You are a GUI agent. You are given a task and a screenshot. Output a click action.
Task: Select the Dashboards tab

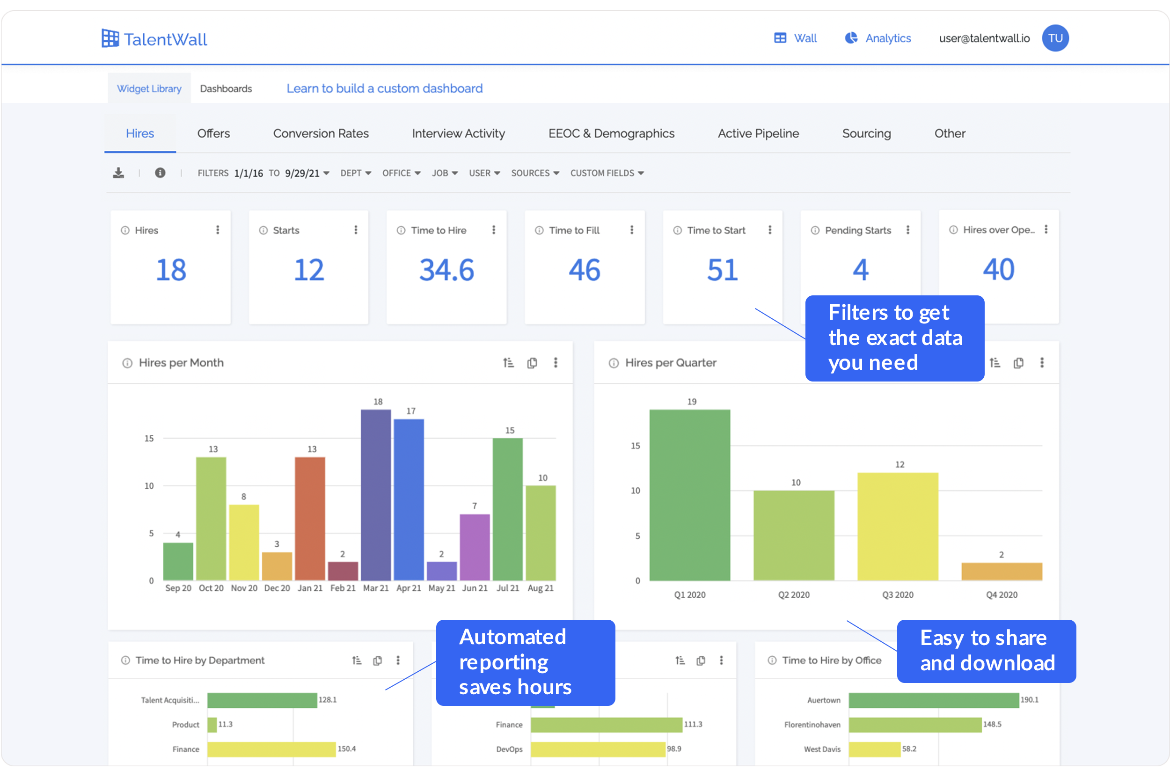pos(226,89)
